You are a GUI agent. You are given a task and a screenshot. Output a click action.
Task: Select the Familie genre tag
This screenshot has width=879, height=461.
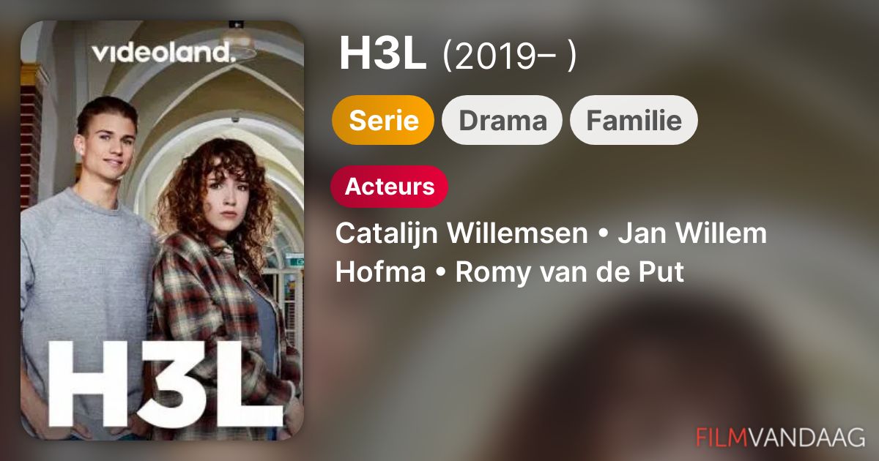point(634,120)
